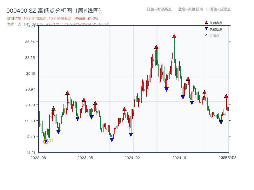Click the chart title 000400.SZ 高低点分析图
Viewport: 254px width, 190px height.
click(54, 11)
